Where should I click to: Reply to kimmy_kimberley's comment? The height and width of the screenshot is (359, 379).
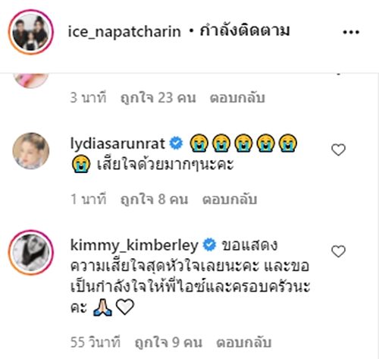244,342
